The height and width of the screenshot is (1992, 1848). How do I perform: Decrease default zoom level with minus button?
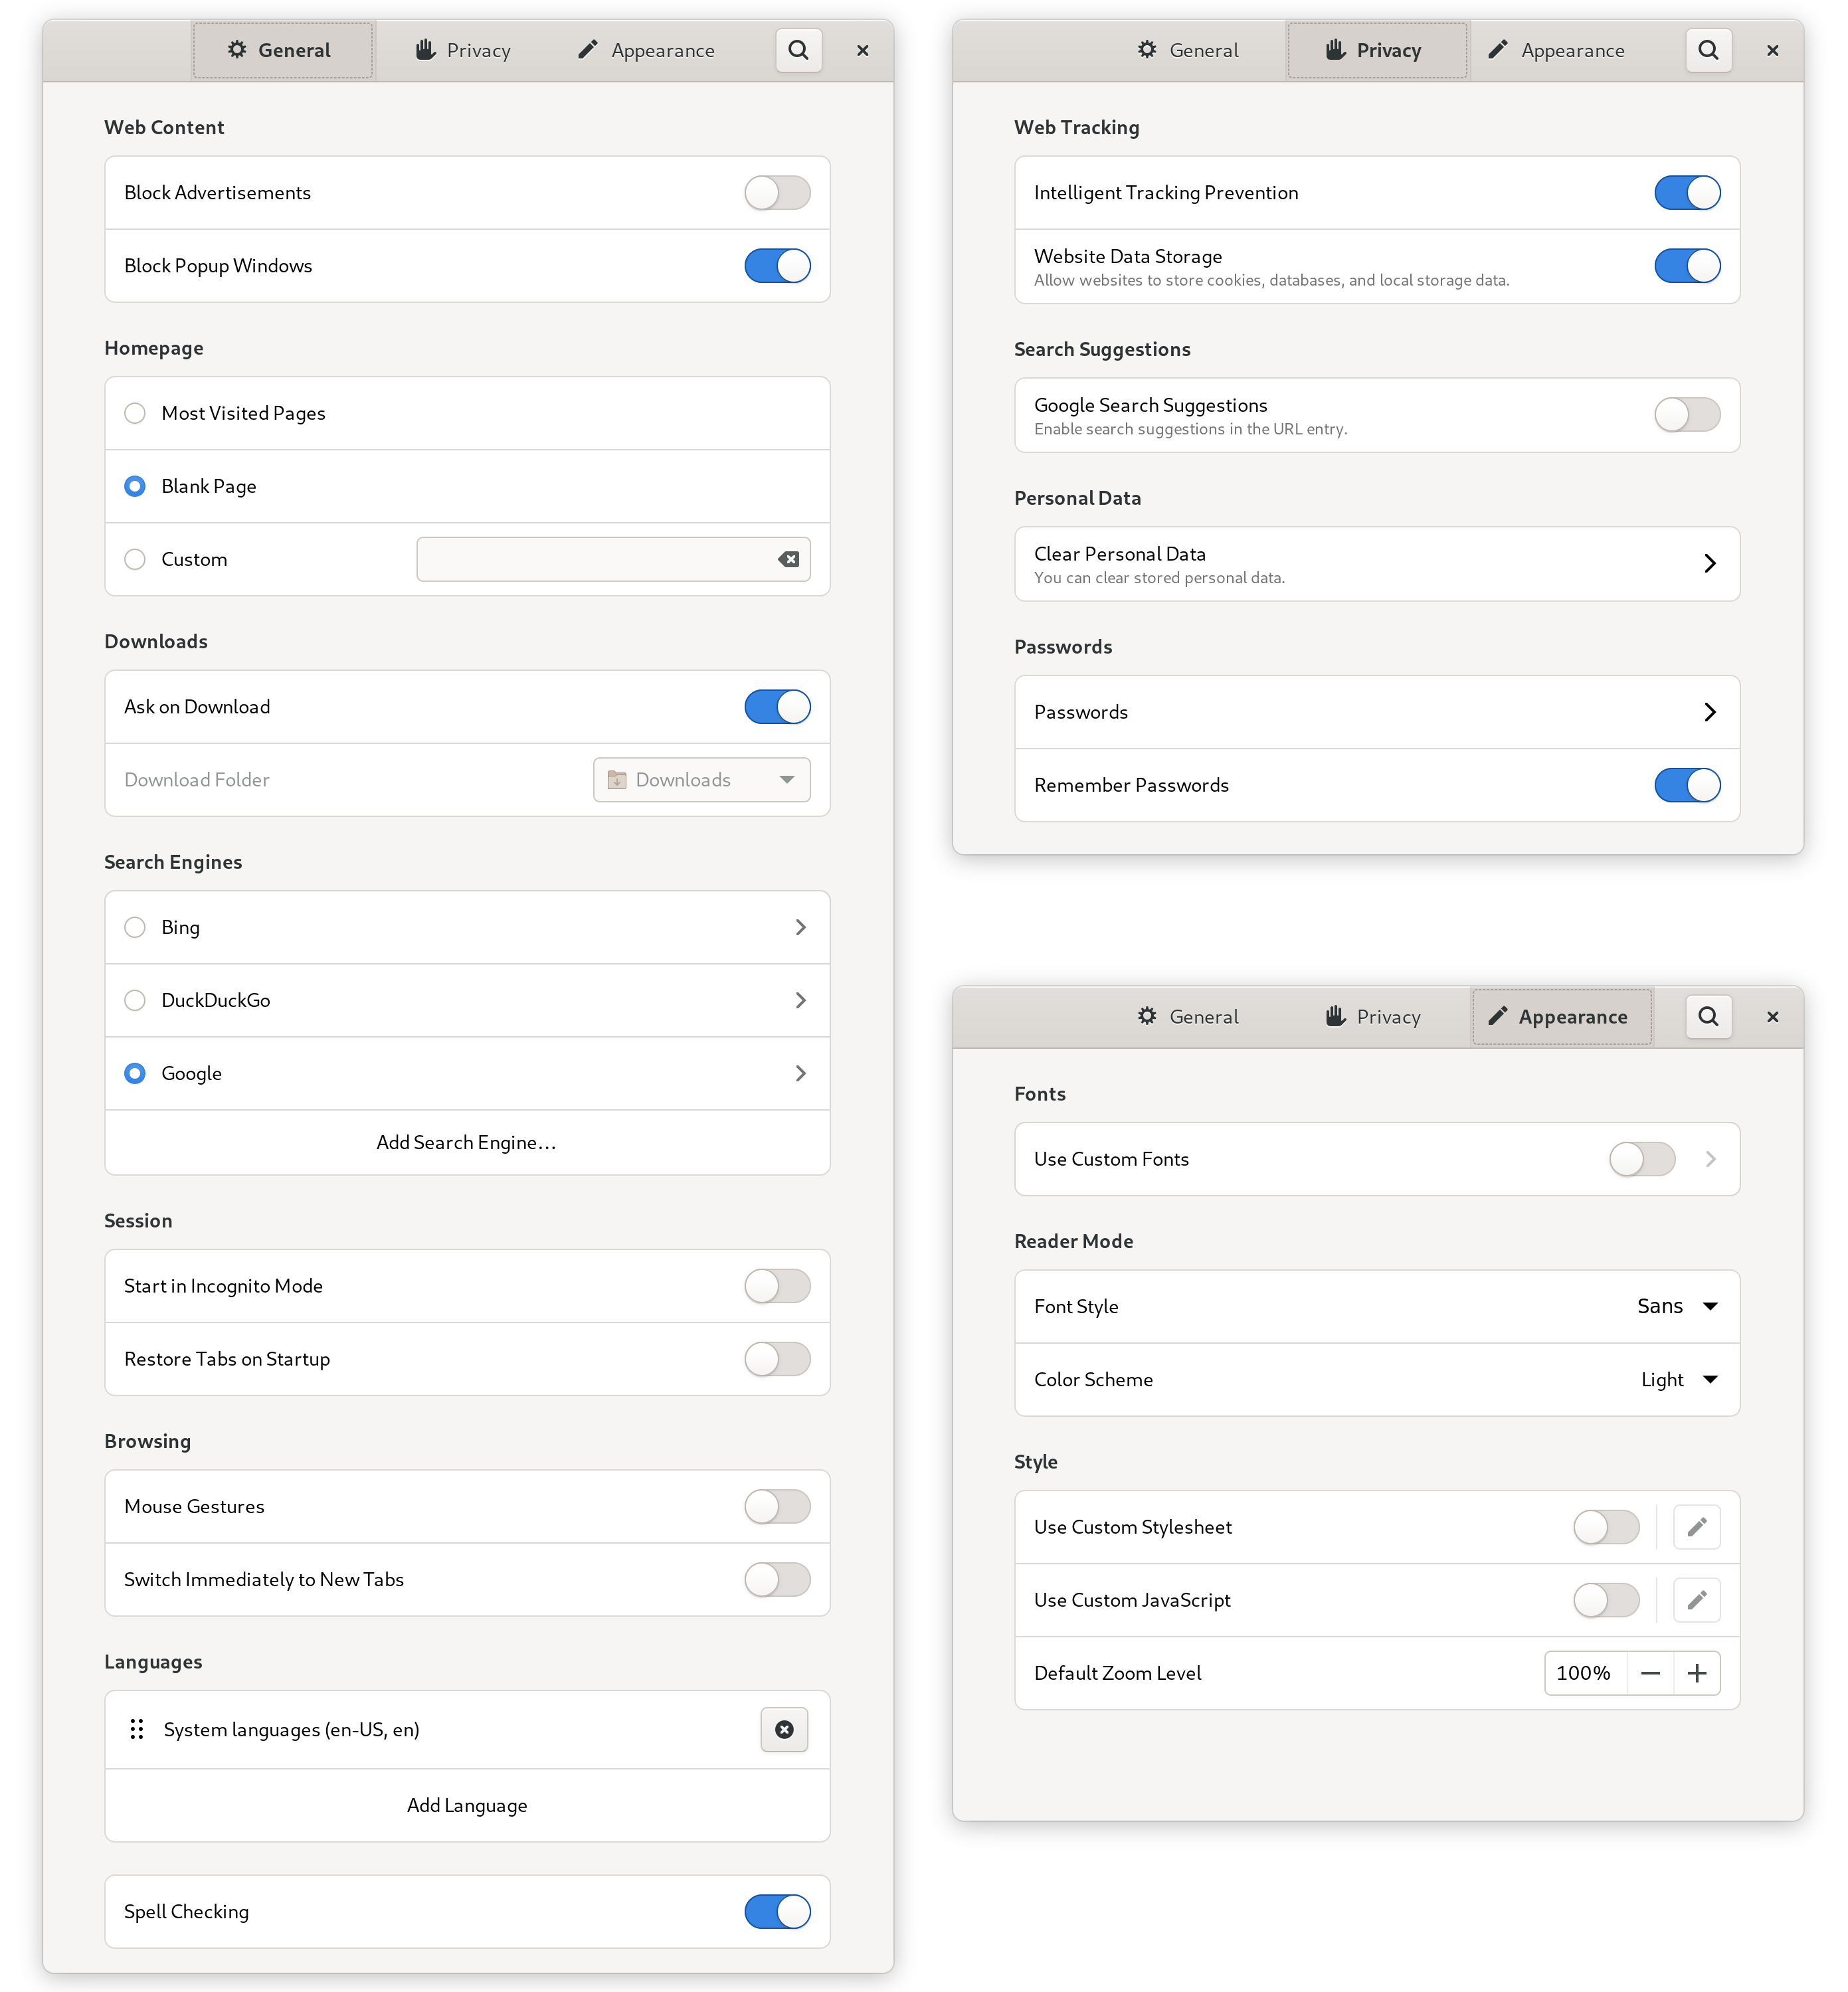(x=1650, y=1673)
